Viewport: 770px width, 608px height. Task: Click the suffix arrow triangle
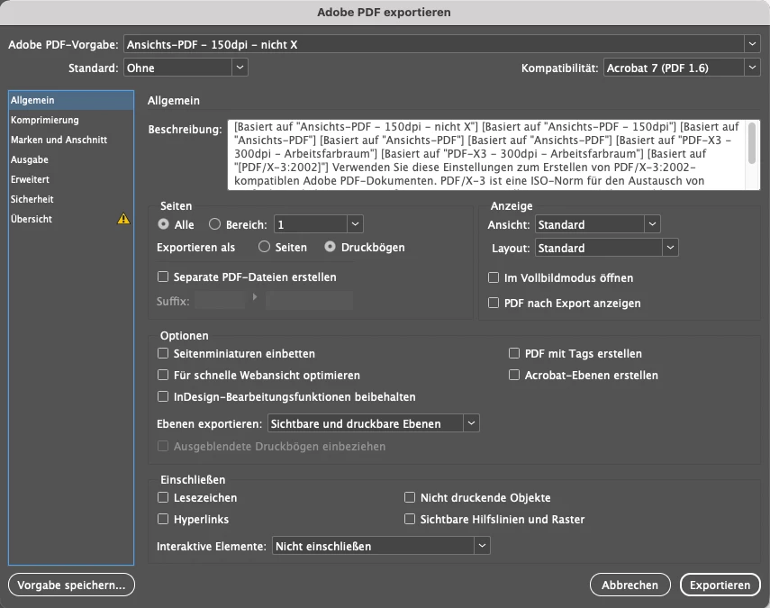click(x=254, y=297)
